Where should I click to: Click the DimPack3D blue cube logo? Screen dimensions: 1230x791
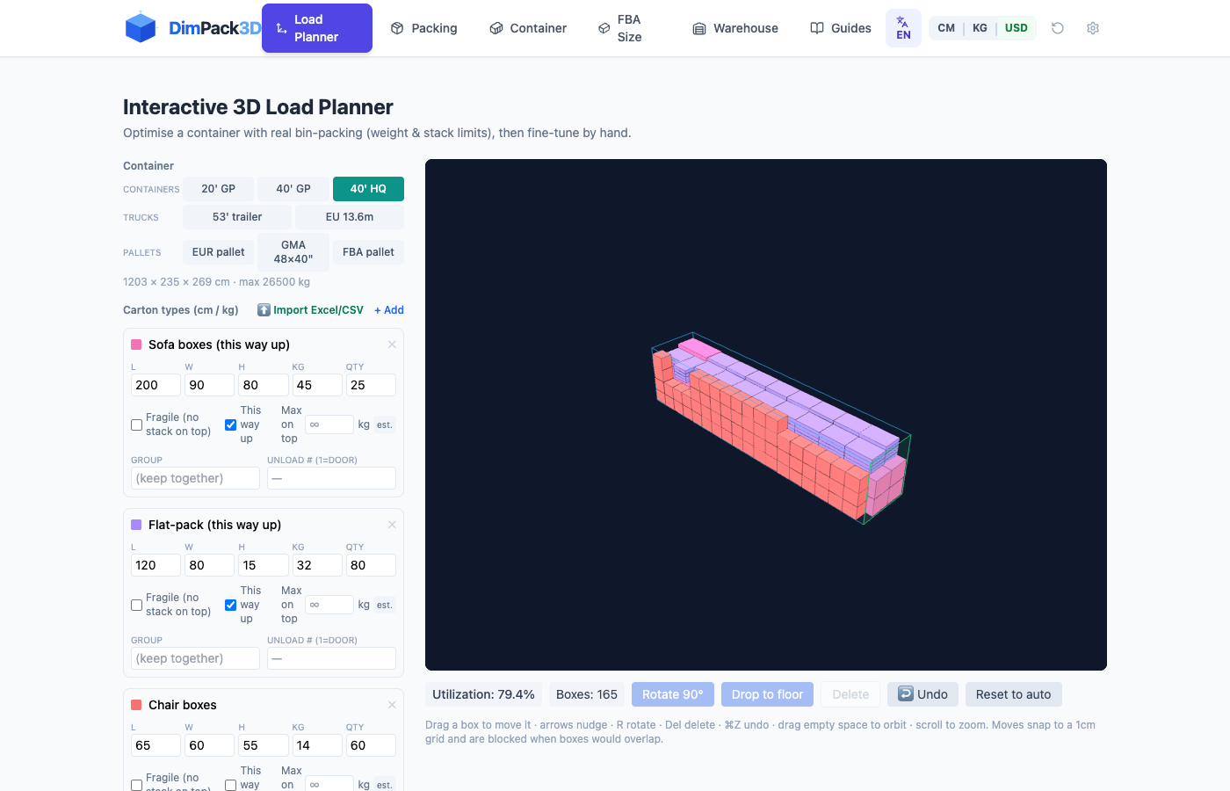[141, 28]
